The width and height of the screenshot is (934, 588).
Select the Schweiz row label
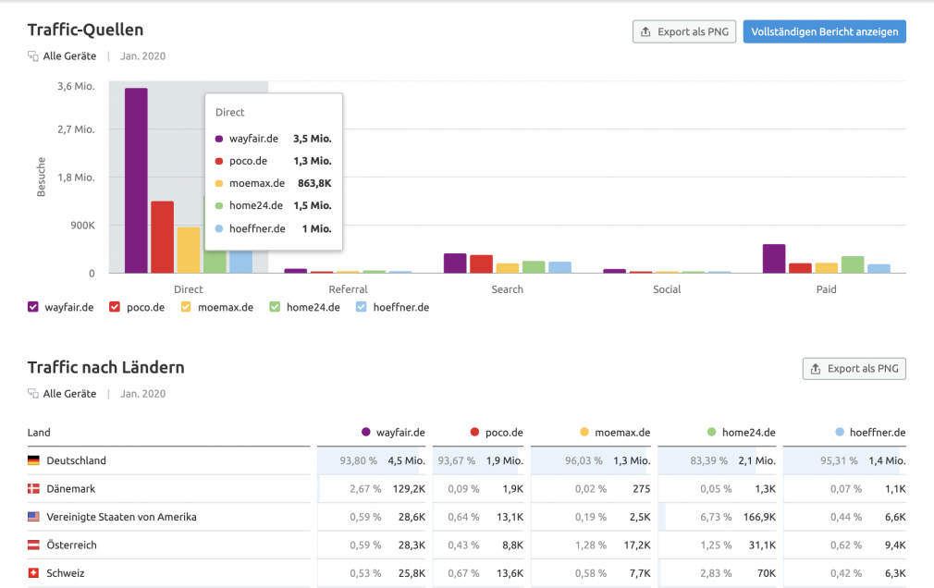[x=66, y=573]
